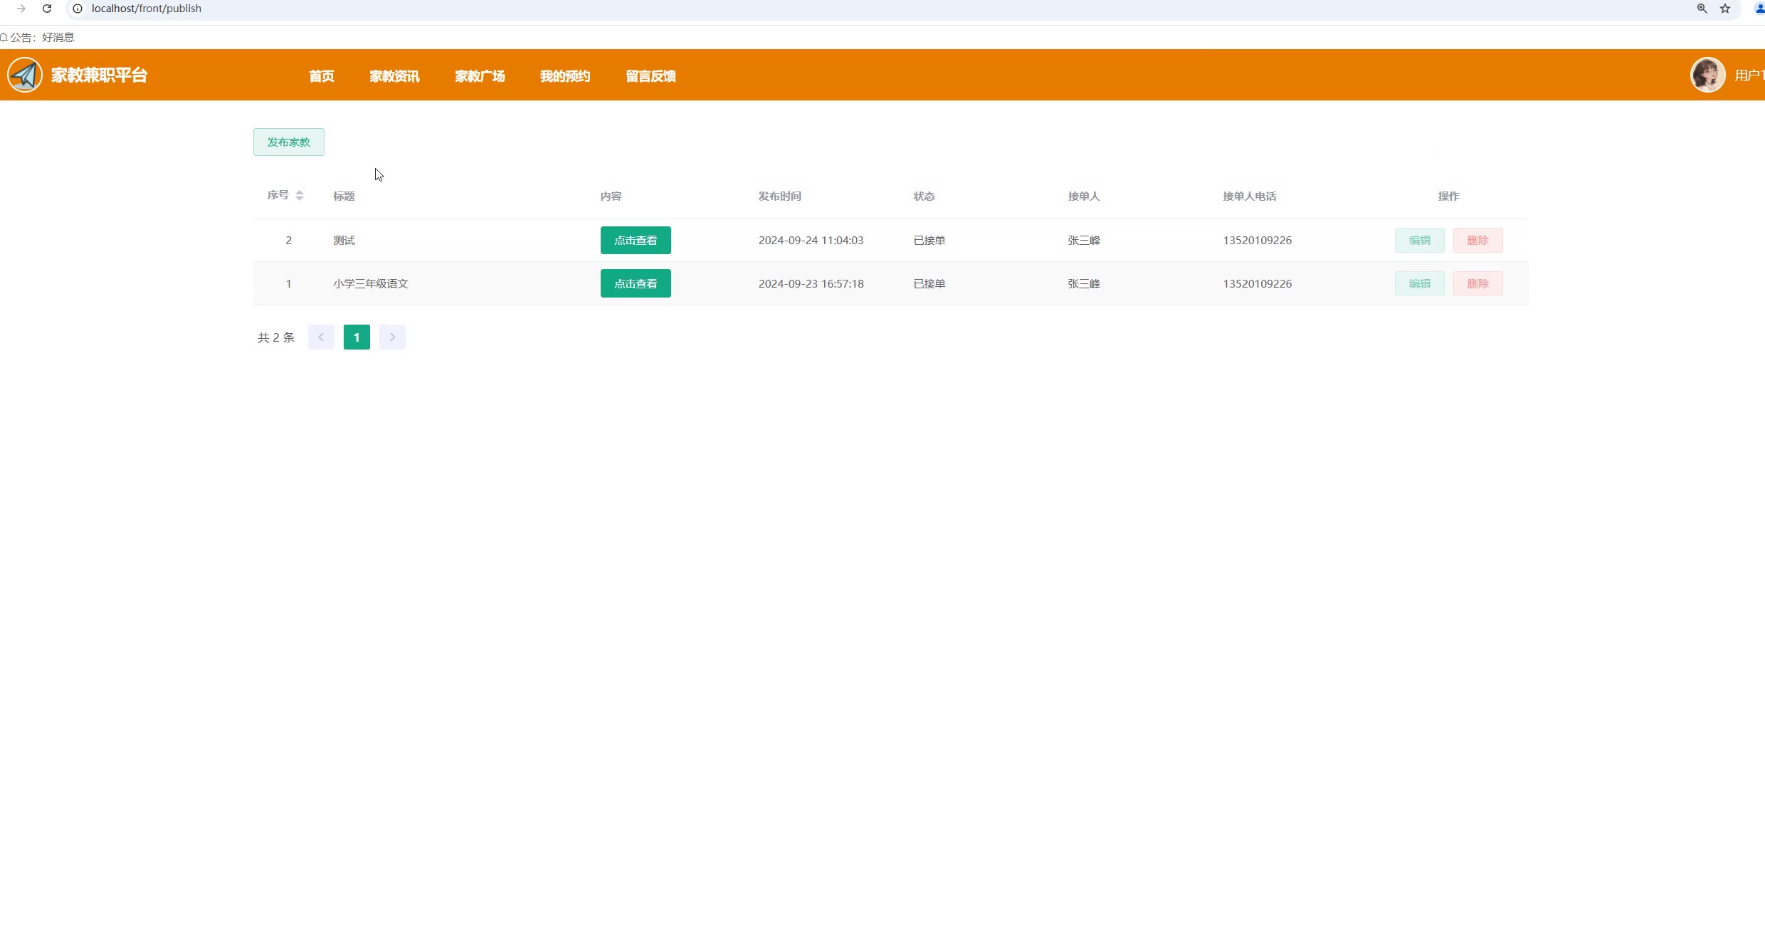Open 留言反馈 page
The height and width of the screenshot is (934, 1765).
click(650, 76)
